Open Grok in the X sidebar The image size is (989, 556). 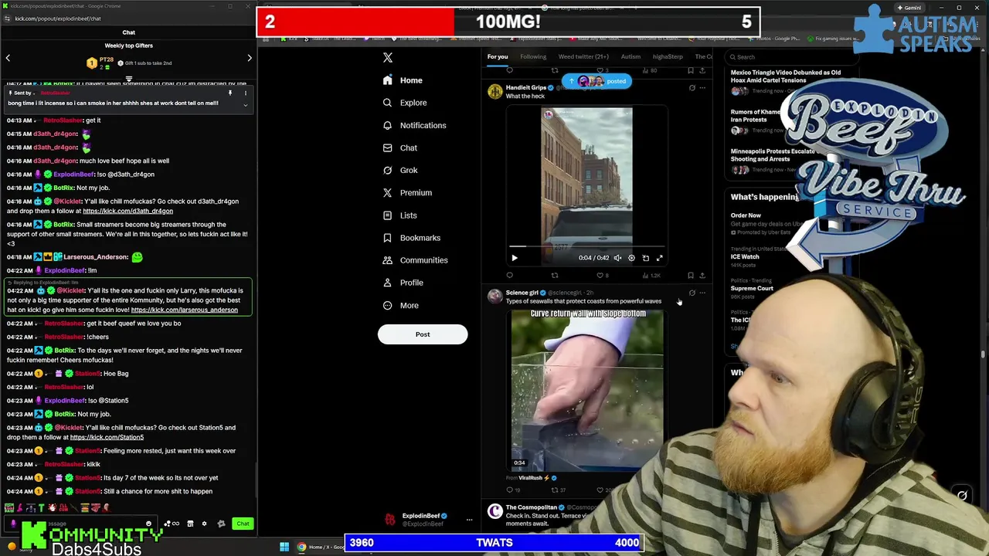coord(400,170)
